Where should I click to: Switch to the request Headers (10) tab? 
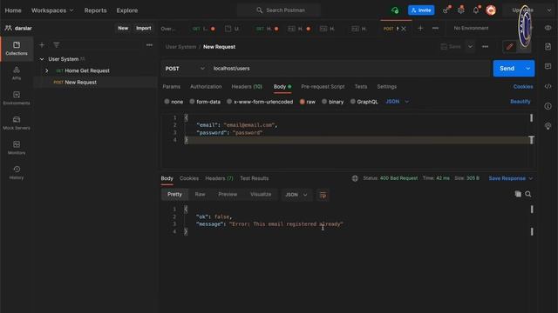coord(247,87)
